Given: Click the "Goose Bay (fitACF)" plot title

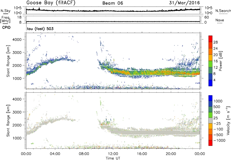Looking at the screenshot, I should coord(51,3).
